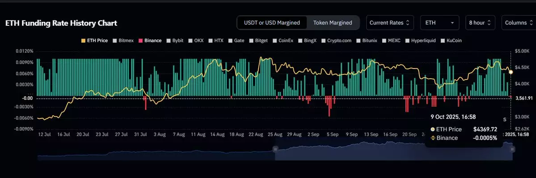Screen dimensions: 536x178
Task: Switch to USDT or USD Margined tab
Action: 272,23
